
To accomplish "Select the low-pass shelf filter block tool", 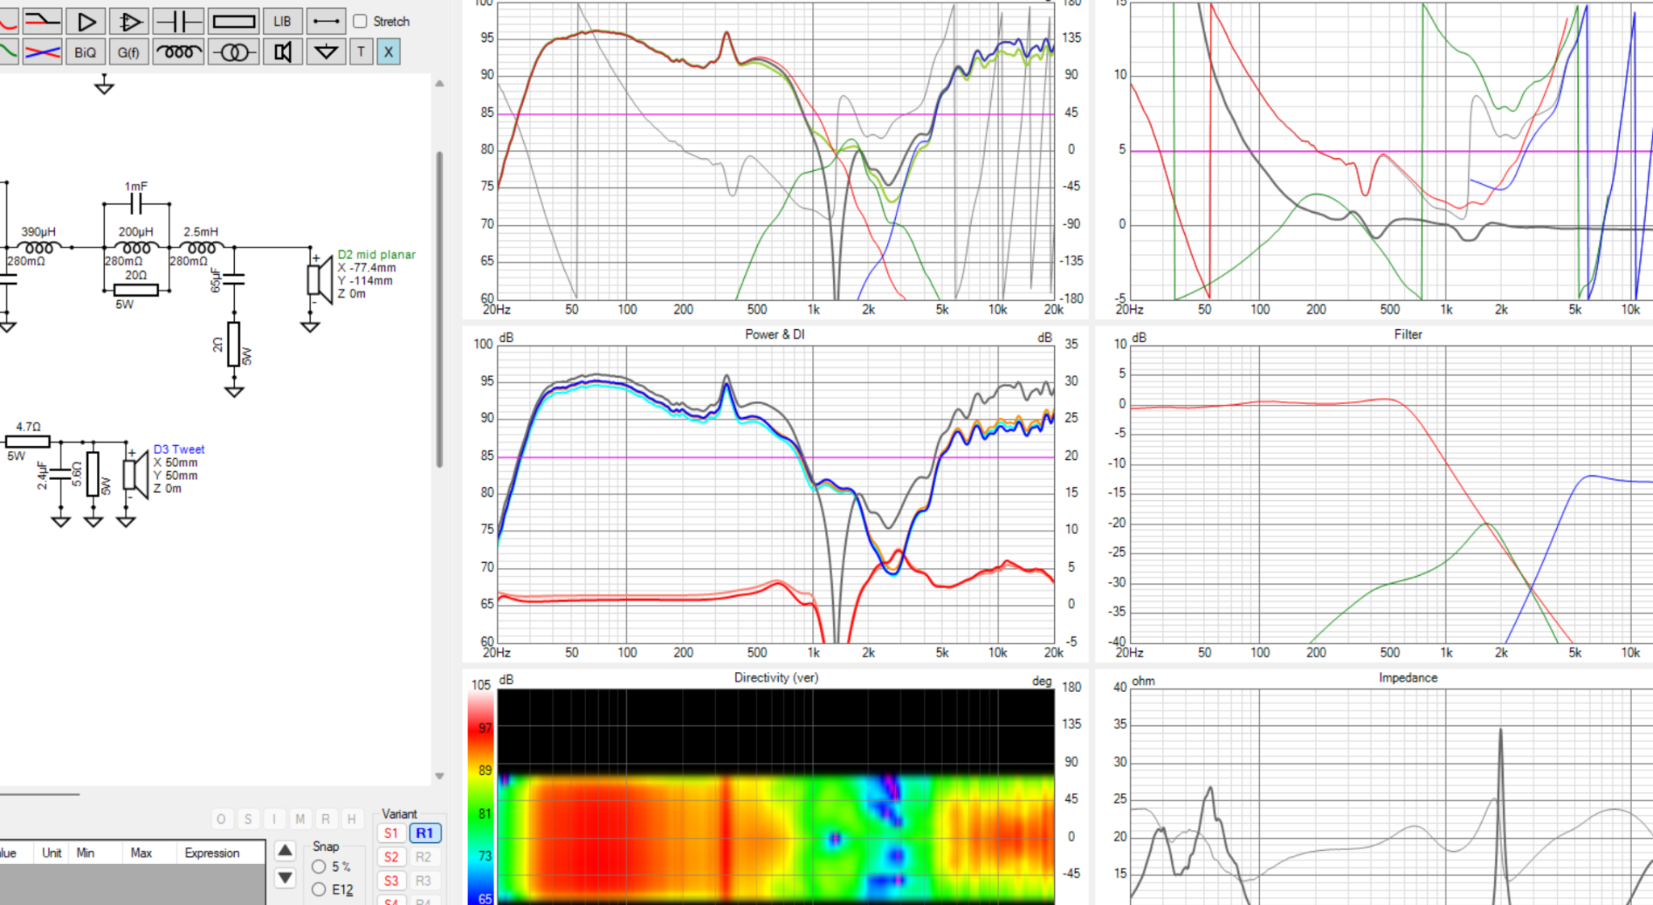I will (x=42, y=21).
